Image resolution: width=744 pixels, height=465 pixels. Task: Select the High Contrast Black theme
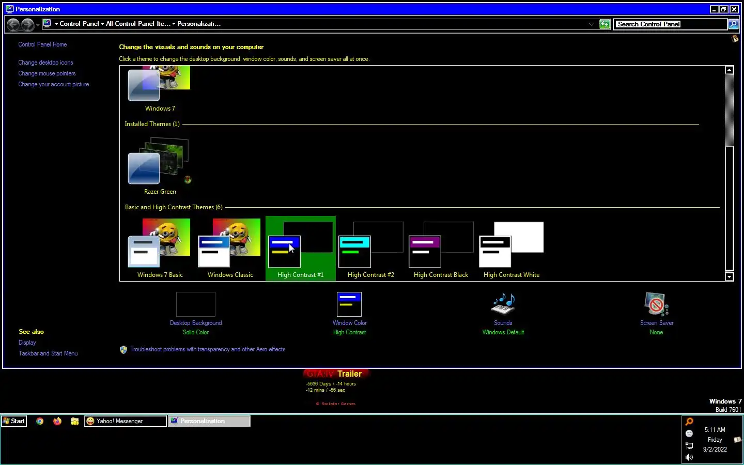(441, 249)
